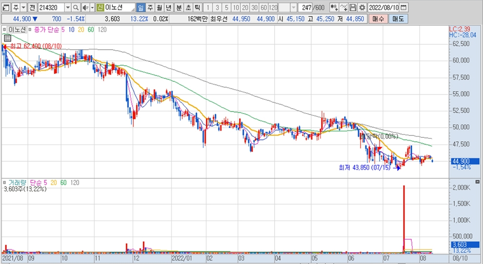This screenshot has height=264, width=483.
Task: Toggle the 거래량 volume indicator checkbox
Action: (5, 183)
